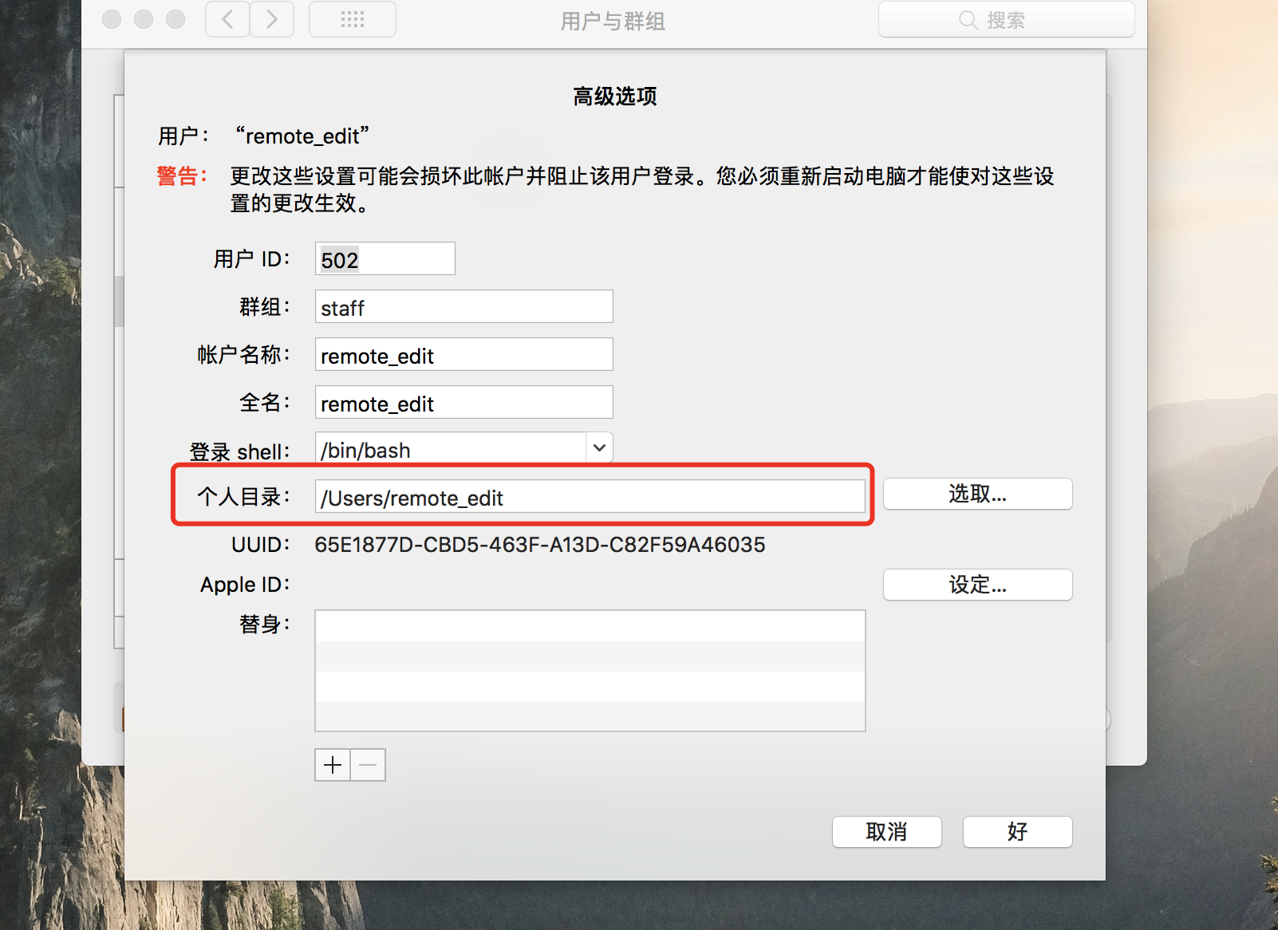This screenshot has height=930, width=1278.
Task: Click the red close window button
Action: (x=112, y=19)
